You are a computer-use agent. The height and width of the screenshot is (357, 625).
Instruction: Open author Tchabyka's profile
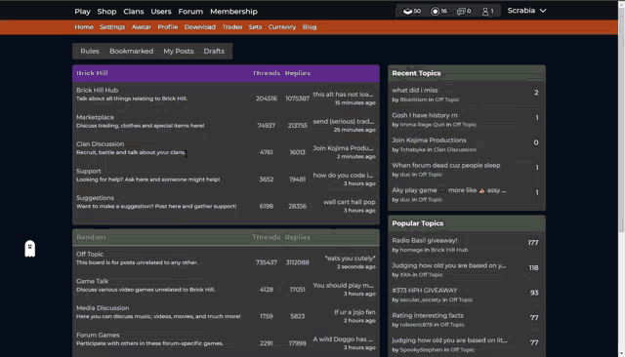[x=413, y=149]
